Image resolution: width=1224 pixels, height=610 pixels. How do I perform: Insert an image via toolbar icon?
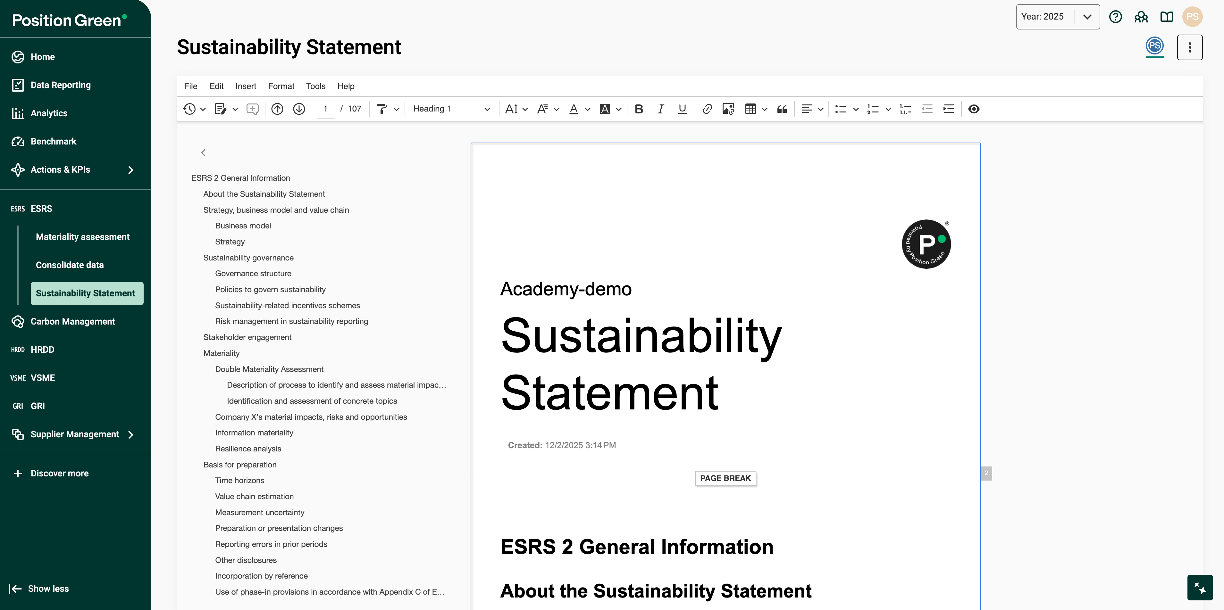(728, 109)
